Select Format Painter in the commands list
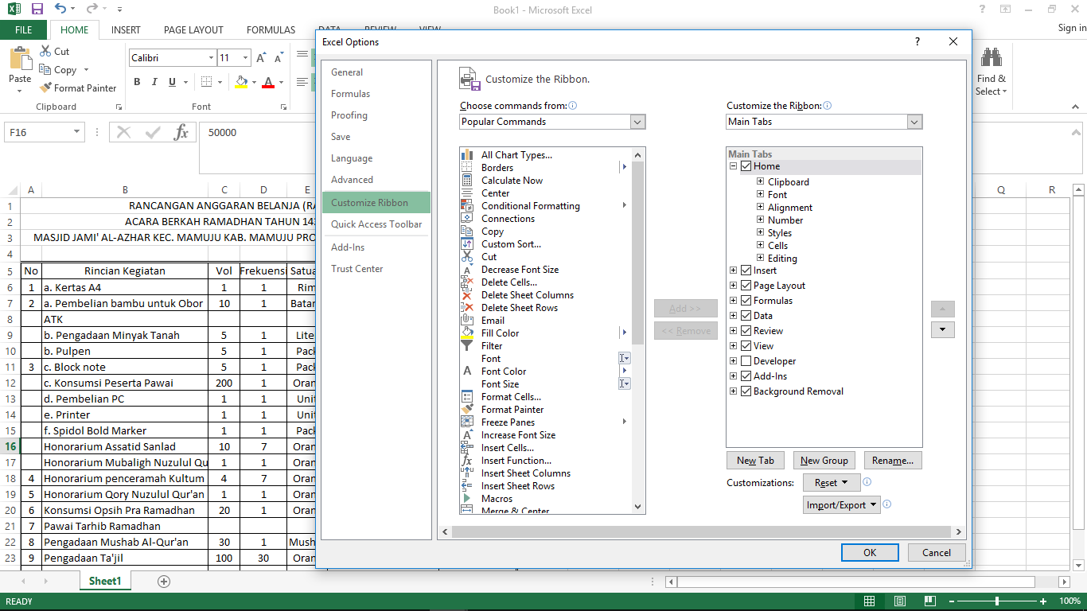The image size is (1087, 611). [512, 409]
